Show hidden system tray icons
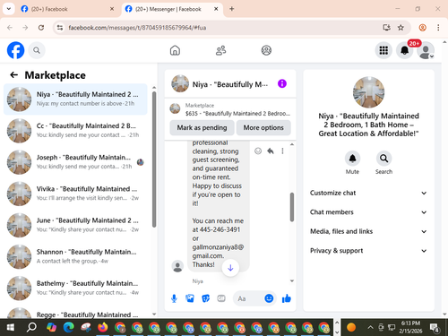The height and width of the screenshot is (336, 448). [370, 327]
